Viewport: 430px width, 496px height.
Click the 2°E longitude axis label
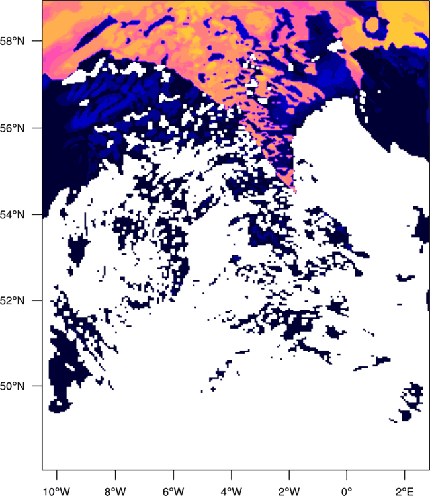click(405, 491)
